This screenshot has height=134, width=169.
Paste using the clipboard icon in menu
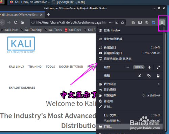158,76
